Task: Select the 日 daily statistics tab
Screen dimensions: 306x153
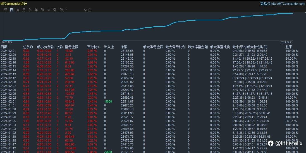Action: [x=12, y=10]
